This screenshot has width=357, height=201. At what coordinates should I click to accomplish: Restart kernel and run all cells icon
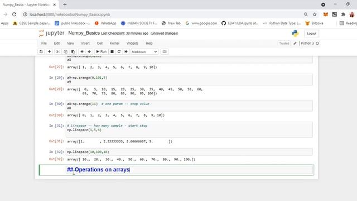coord(126,52)
